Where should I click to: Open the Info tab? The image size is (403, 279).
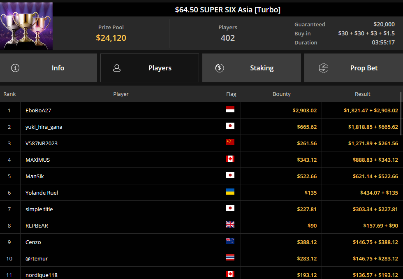[49, 68]
